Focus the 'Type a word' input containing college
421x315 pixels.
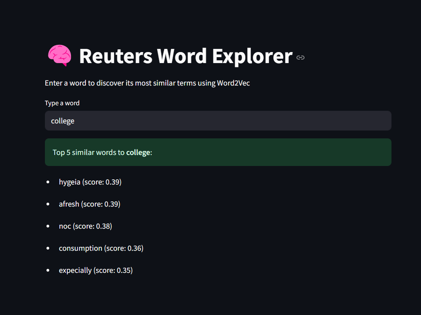click(218, 121)
